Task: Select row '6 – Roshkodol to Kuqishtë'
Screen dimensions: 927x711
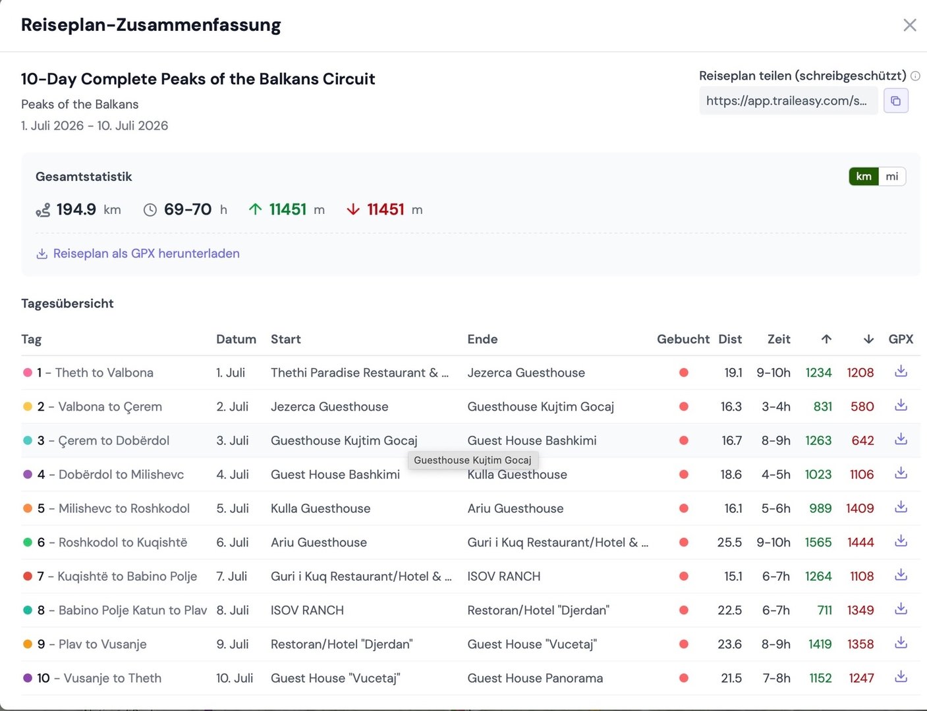Action: [471, 542]
